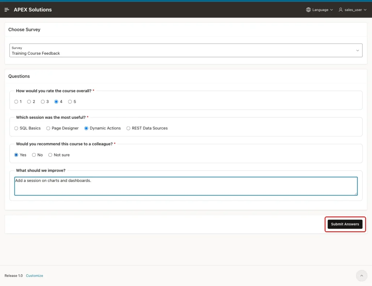Image resolution: width=372 pixels, height=286 pixels.
Task: Click the user profile icon
Action: click(x=340, y=10)
